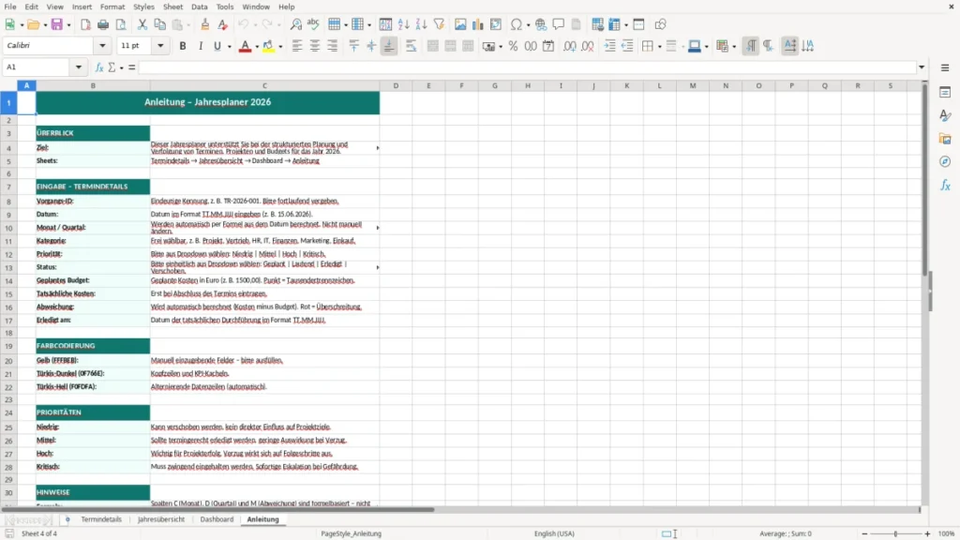960x540 pixels.
Task: Toggle Align Bottom button
Action: coord(389,46)
